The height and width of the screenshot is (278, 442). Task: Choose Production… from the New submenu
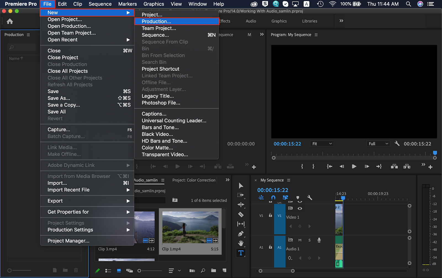click(177, 22)
